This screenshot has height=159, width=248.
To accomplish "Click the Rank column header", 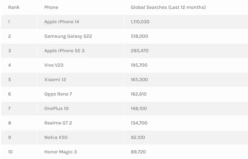I will pyautogui.click(x=14, y=7).
